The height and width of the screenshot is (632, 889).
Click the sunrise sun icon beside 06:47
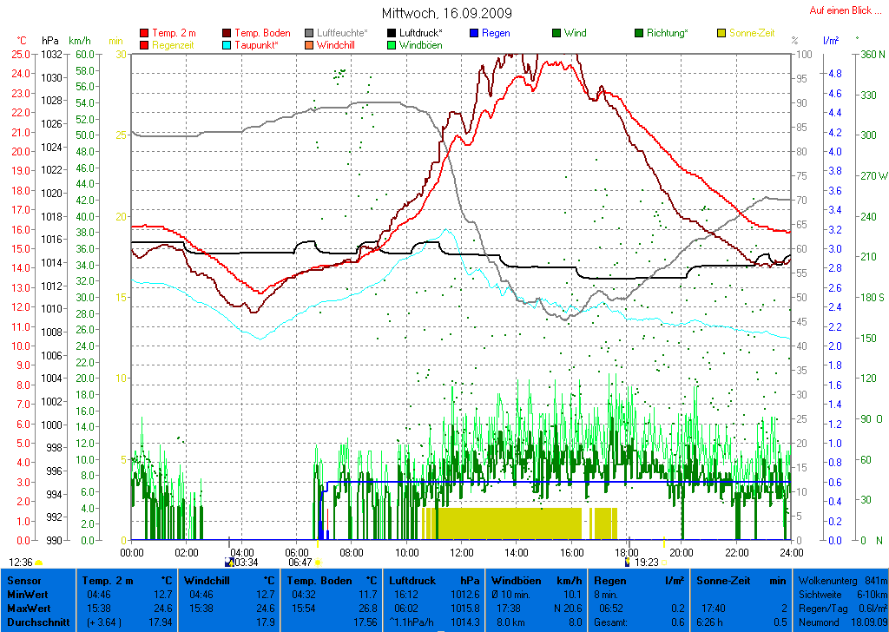point(318,563)
